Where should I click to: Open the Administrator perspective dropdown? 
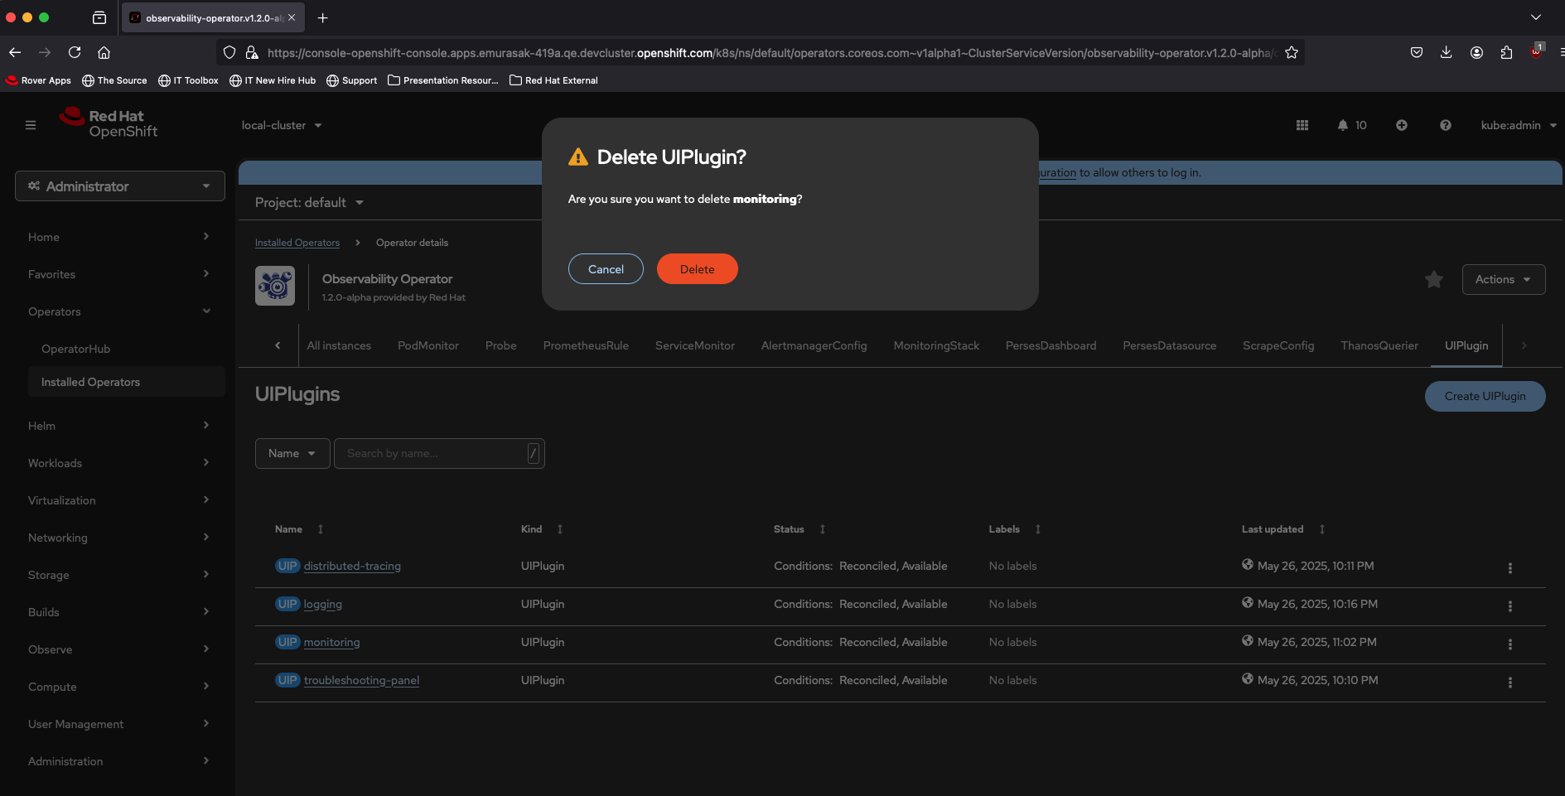120,186
